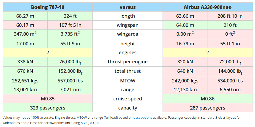Click the 13,001 km range cell
The width and height of the screenshot is (255, 127).
(25, 89)
